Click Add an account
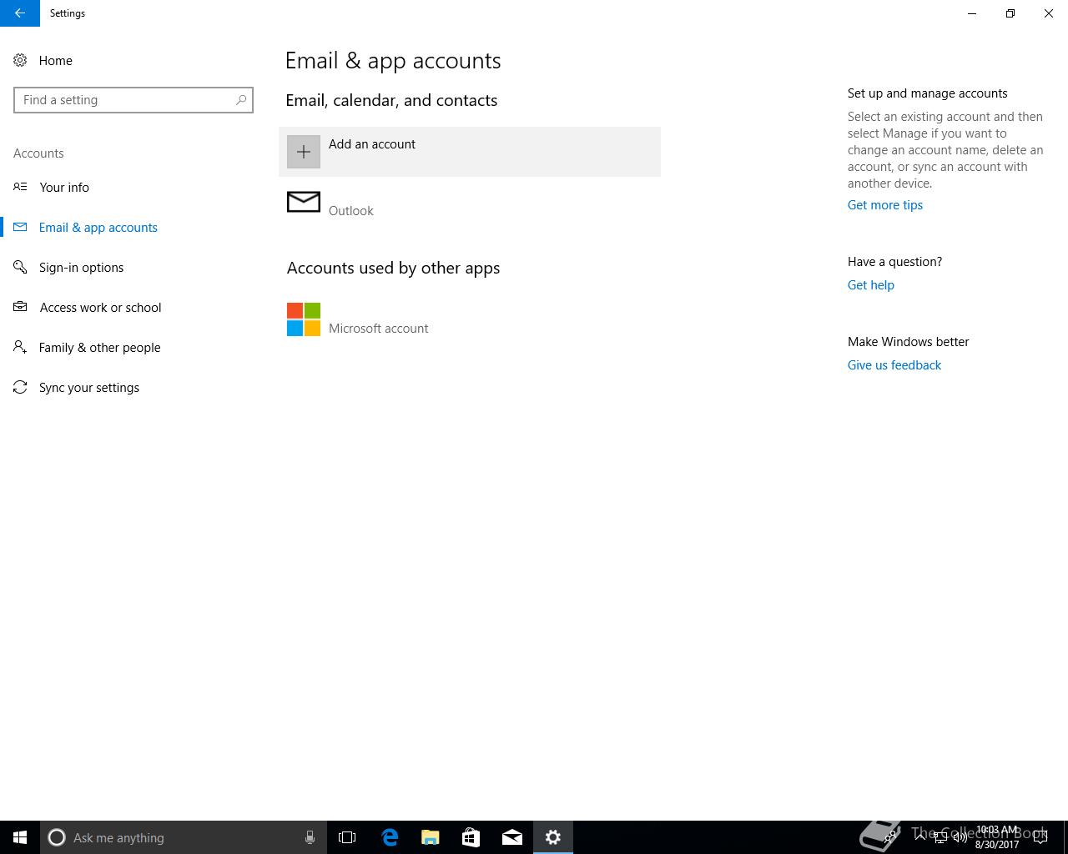The width and height of the screenshot is (1068, 854). tap(470, 152)
